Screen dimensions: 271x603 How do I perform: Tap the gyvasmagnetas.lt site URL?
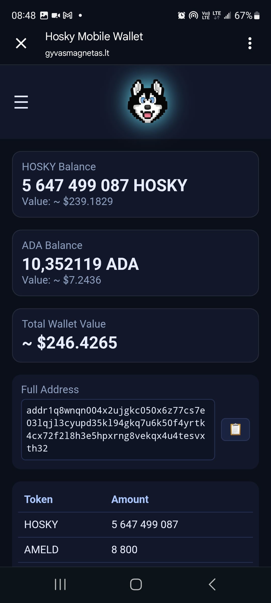[x=77, y=53]
